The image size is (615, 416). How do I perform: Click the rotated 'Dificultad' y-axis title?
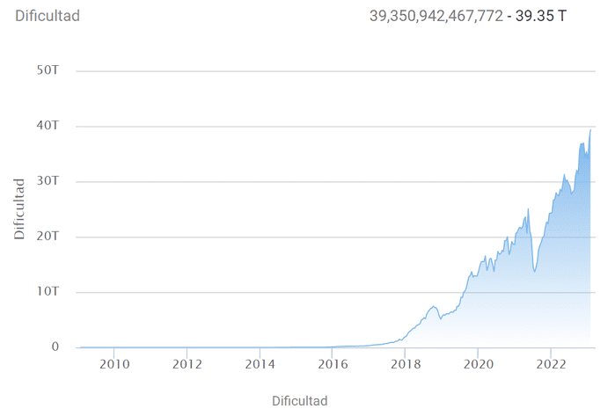click(19, 208)
